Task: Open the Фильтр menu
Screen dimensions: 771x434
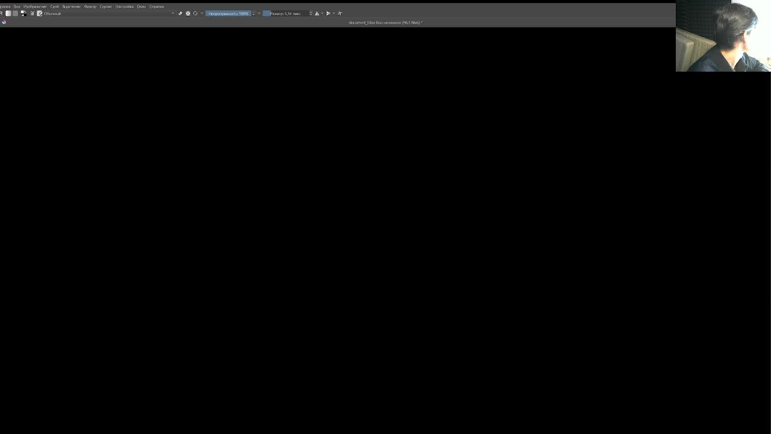Action: 90,7
